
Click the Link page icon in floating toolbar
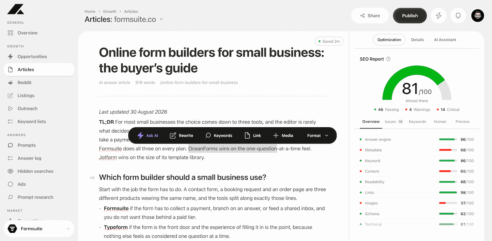247,135
